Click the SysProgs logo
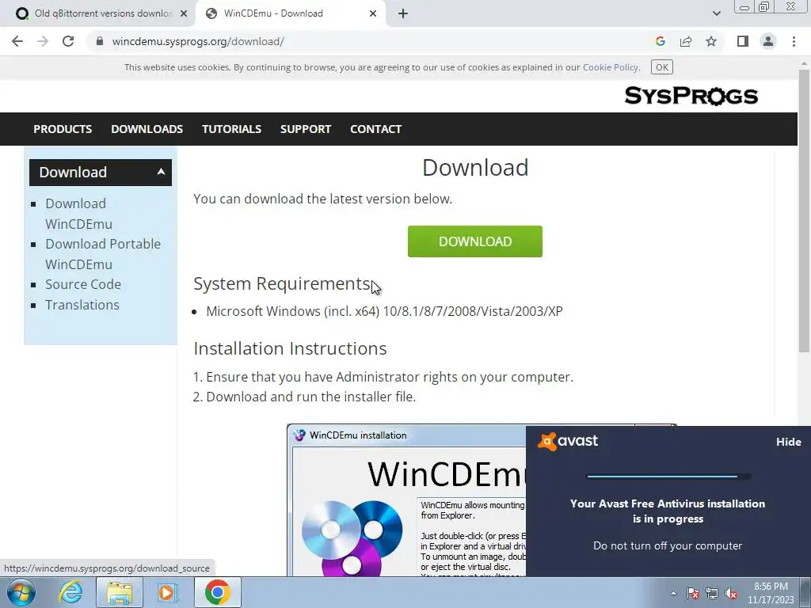 691,96
